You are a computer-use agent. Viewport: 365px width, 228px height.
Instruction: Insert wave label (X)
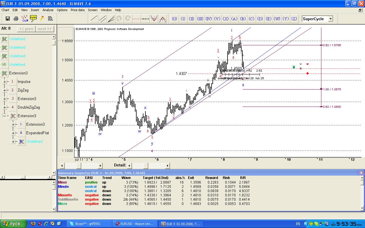226,19
